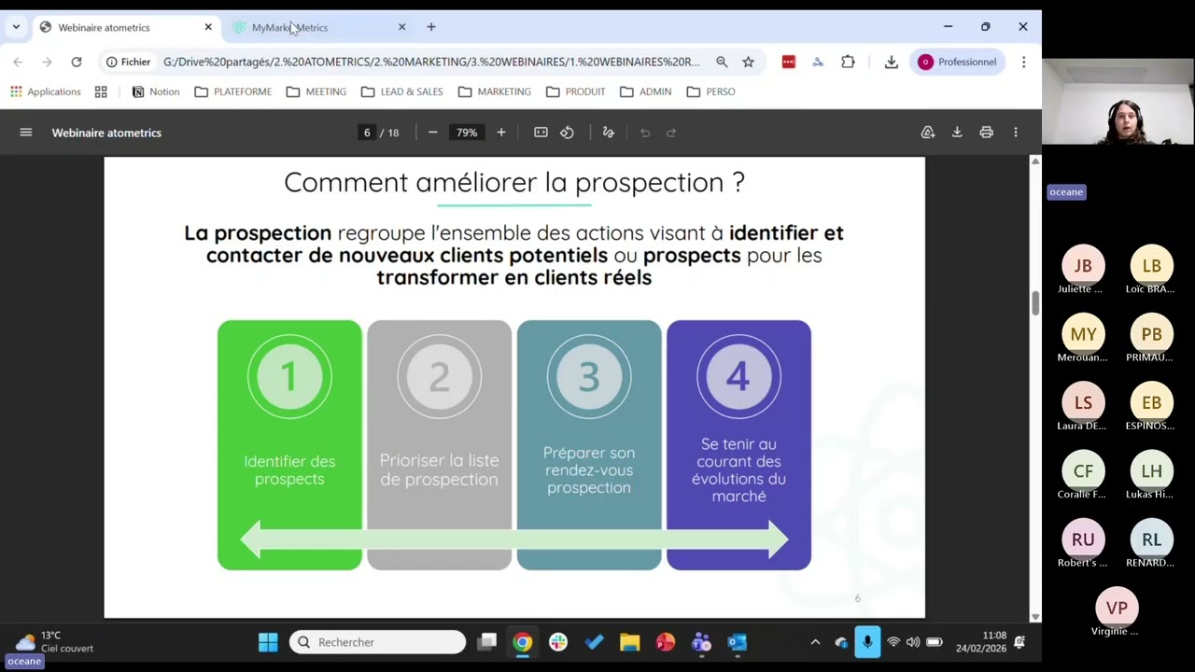Click the PDF scrollbar up arrow
The height and width of the screenshot is (672, 1195).
click(1034, 161)
